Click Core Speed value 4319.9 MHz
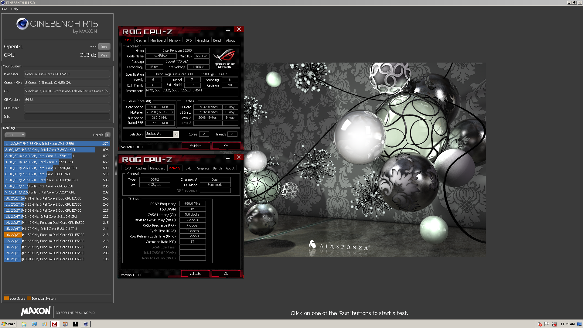 coord(160,107)
